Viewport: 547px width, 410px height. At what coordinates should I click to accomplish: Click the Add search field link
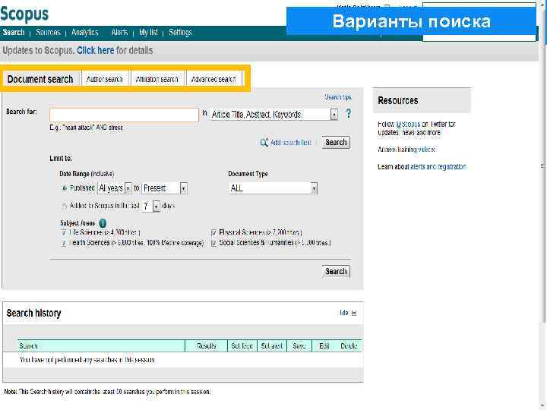click(290, 143)
